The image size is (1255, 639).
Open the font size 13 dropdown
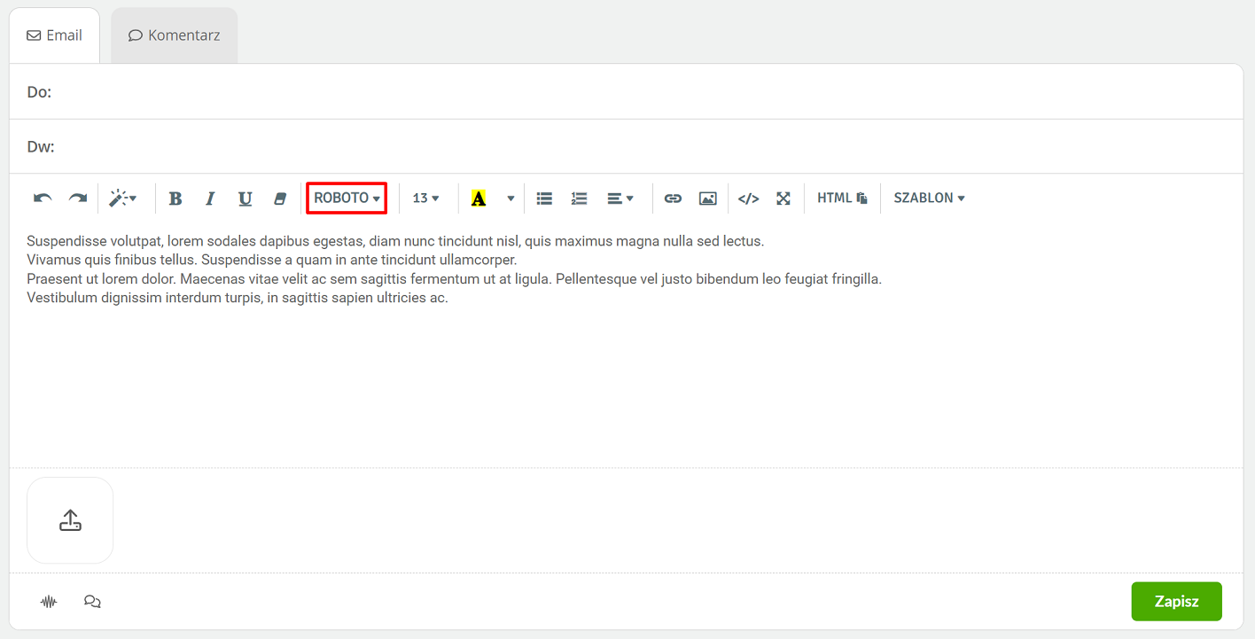pyautogui.click(x=426, y=199)
